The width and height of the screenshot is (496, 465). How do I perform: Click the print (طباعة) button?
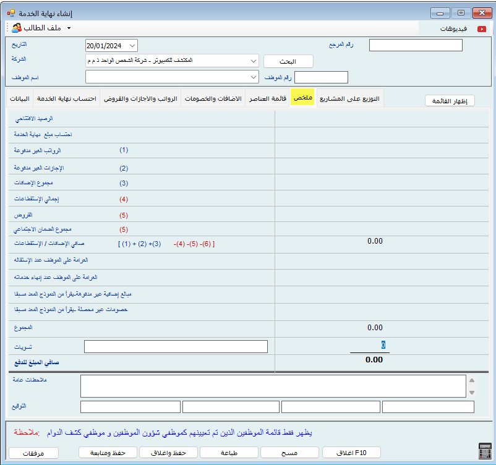(x=228, y=453)
